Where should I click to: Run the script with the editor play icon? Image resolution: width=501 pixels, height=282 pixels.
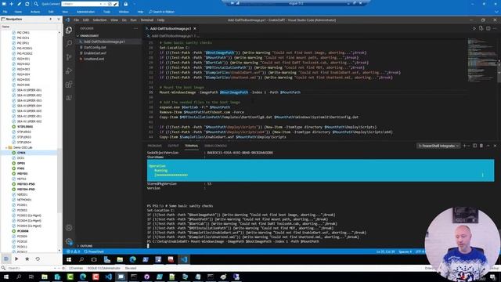click(474, 28)
